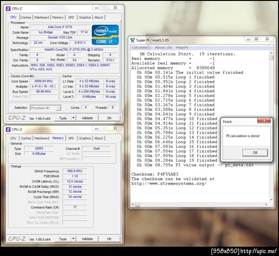
Task: Open the Help(H) menu in Super PI
Action: click(182, 47)
